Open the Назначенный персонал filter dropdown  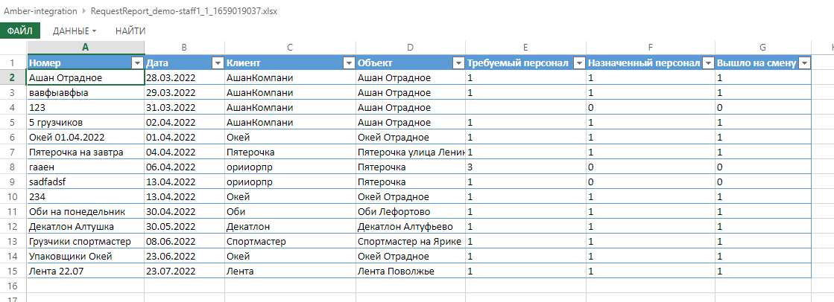707,63
